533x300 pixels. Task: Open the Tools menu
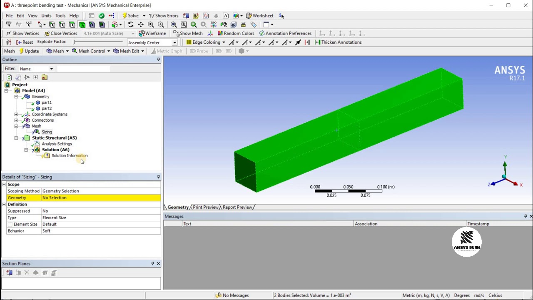coord(60,16)
